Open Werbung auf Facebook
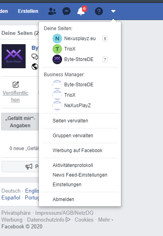 click(78, 151)
